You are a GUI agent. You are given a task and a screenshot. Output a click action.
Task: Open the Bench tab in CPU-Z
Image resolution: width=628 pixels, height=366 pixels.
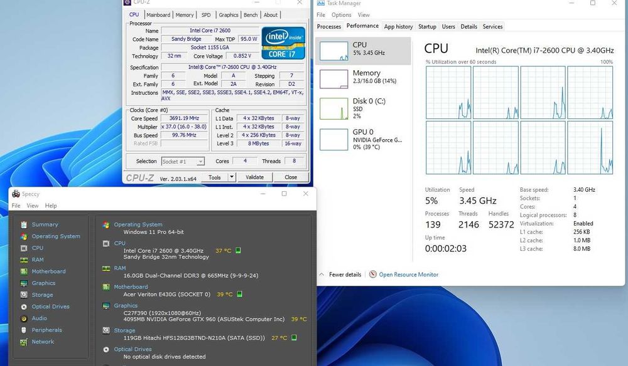tap(251, 15)
